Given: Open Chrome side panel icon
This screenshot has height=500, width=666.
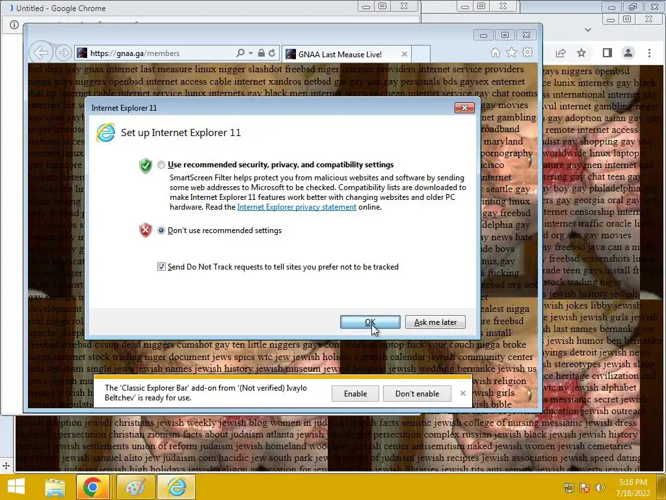Looking at the screenshot, I should (x=607, y=53).
